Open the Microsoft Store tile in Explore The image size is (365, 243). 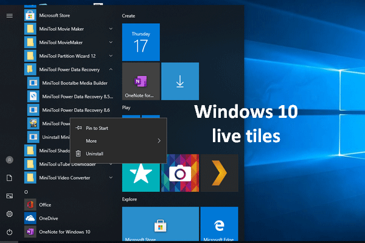pyautogui.click(x=161, y=224)
